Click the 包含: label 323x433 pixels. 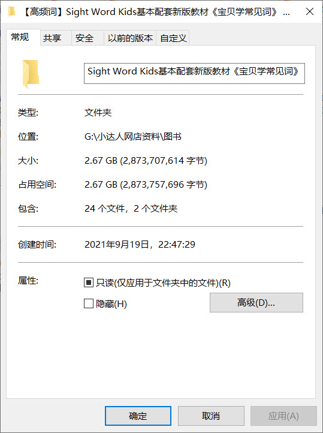tap(28, 209)
